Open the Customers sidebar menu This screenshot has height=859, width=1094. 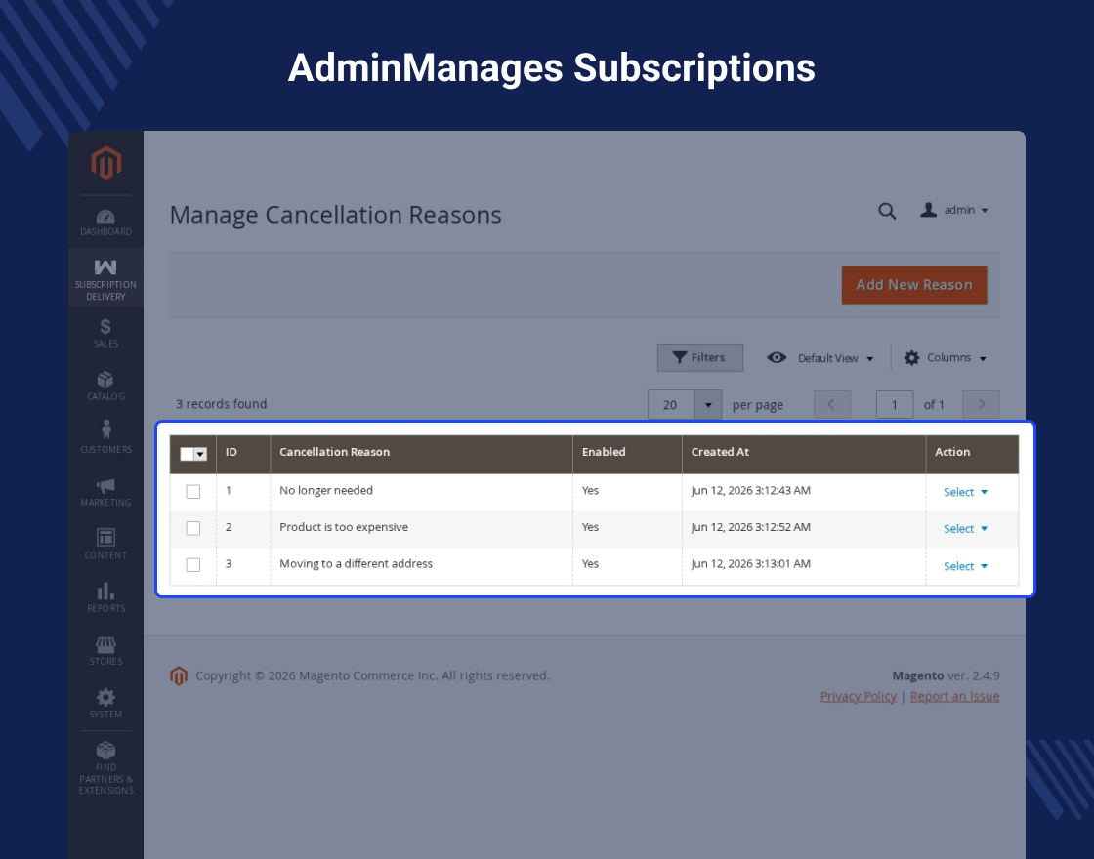(106, 438)
